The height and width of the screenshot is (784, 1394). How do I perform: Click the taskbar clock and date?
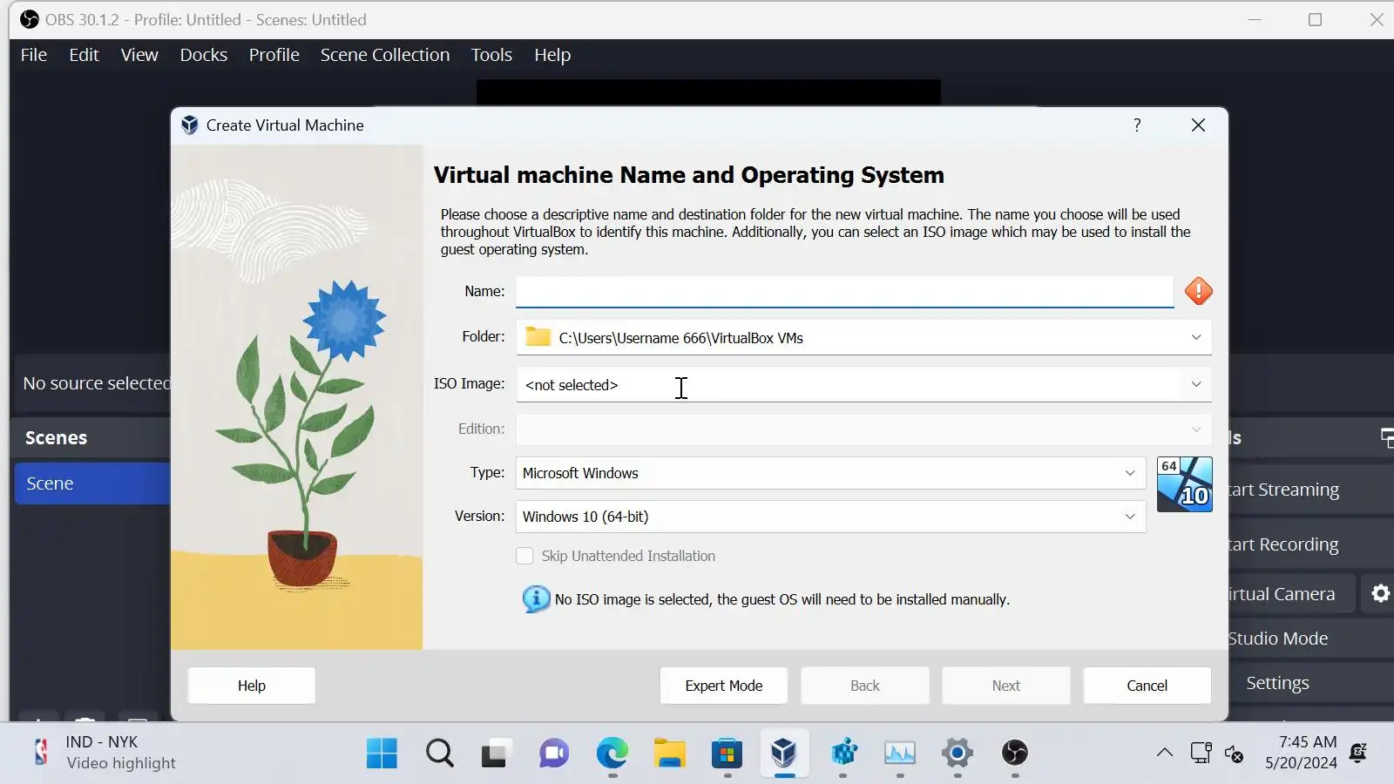[x=1302, y=753]
